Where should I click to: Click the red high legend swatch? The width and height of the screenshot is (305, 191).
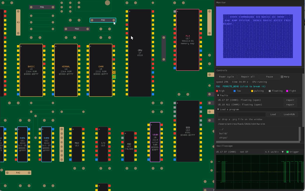(x=217, y=91)
